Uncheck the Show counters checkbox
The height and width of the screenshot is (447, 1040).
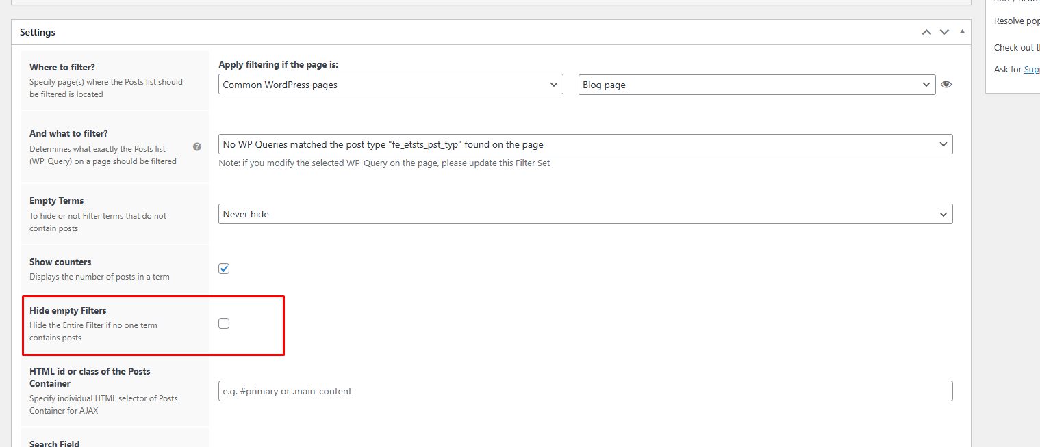224,269
